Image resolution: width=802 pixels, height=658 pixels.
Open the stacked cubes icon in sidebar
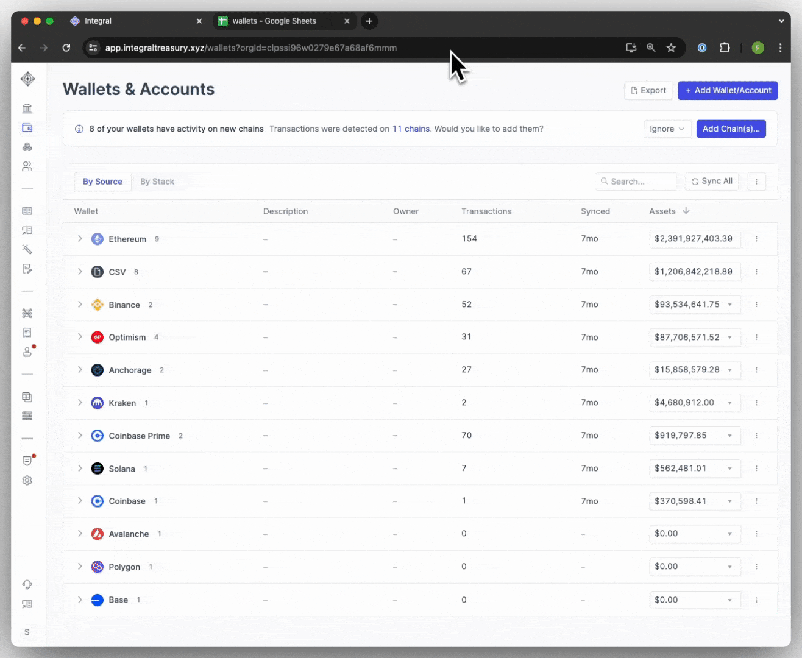click(x=27, y=147)
